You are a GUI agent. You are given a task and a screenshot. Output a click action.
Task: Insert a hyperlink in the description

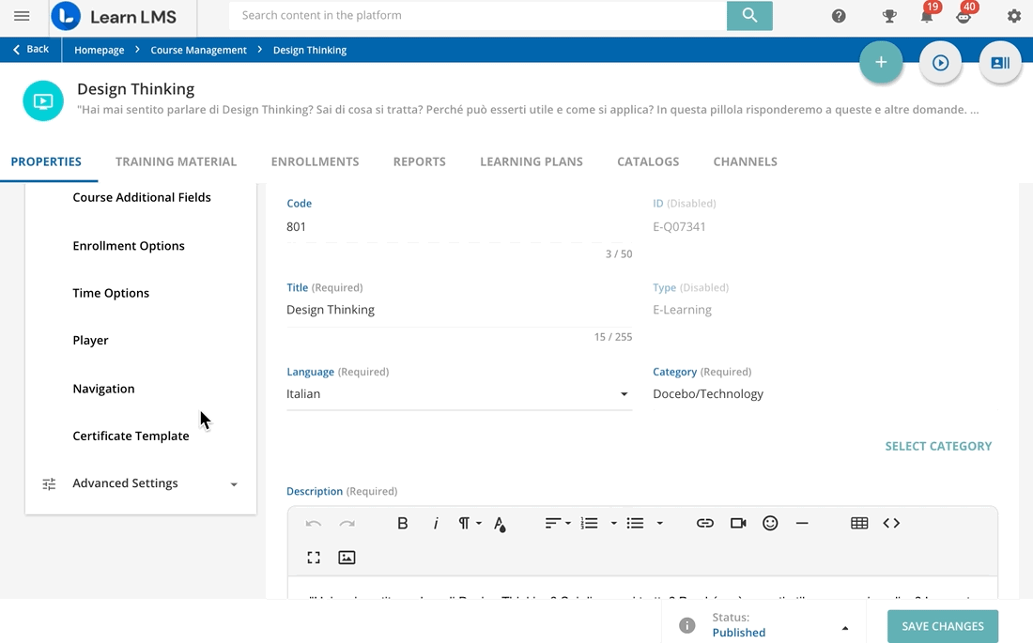[705, 523]
